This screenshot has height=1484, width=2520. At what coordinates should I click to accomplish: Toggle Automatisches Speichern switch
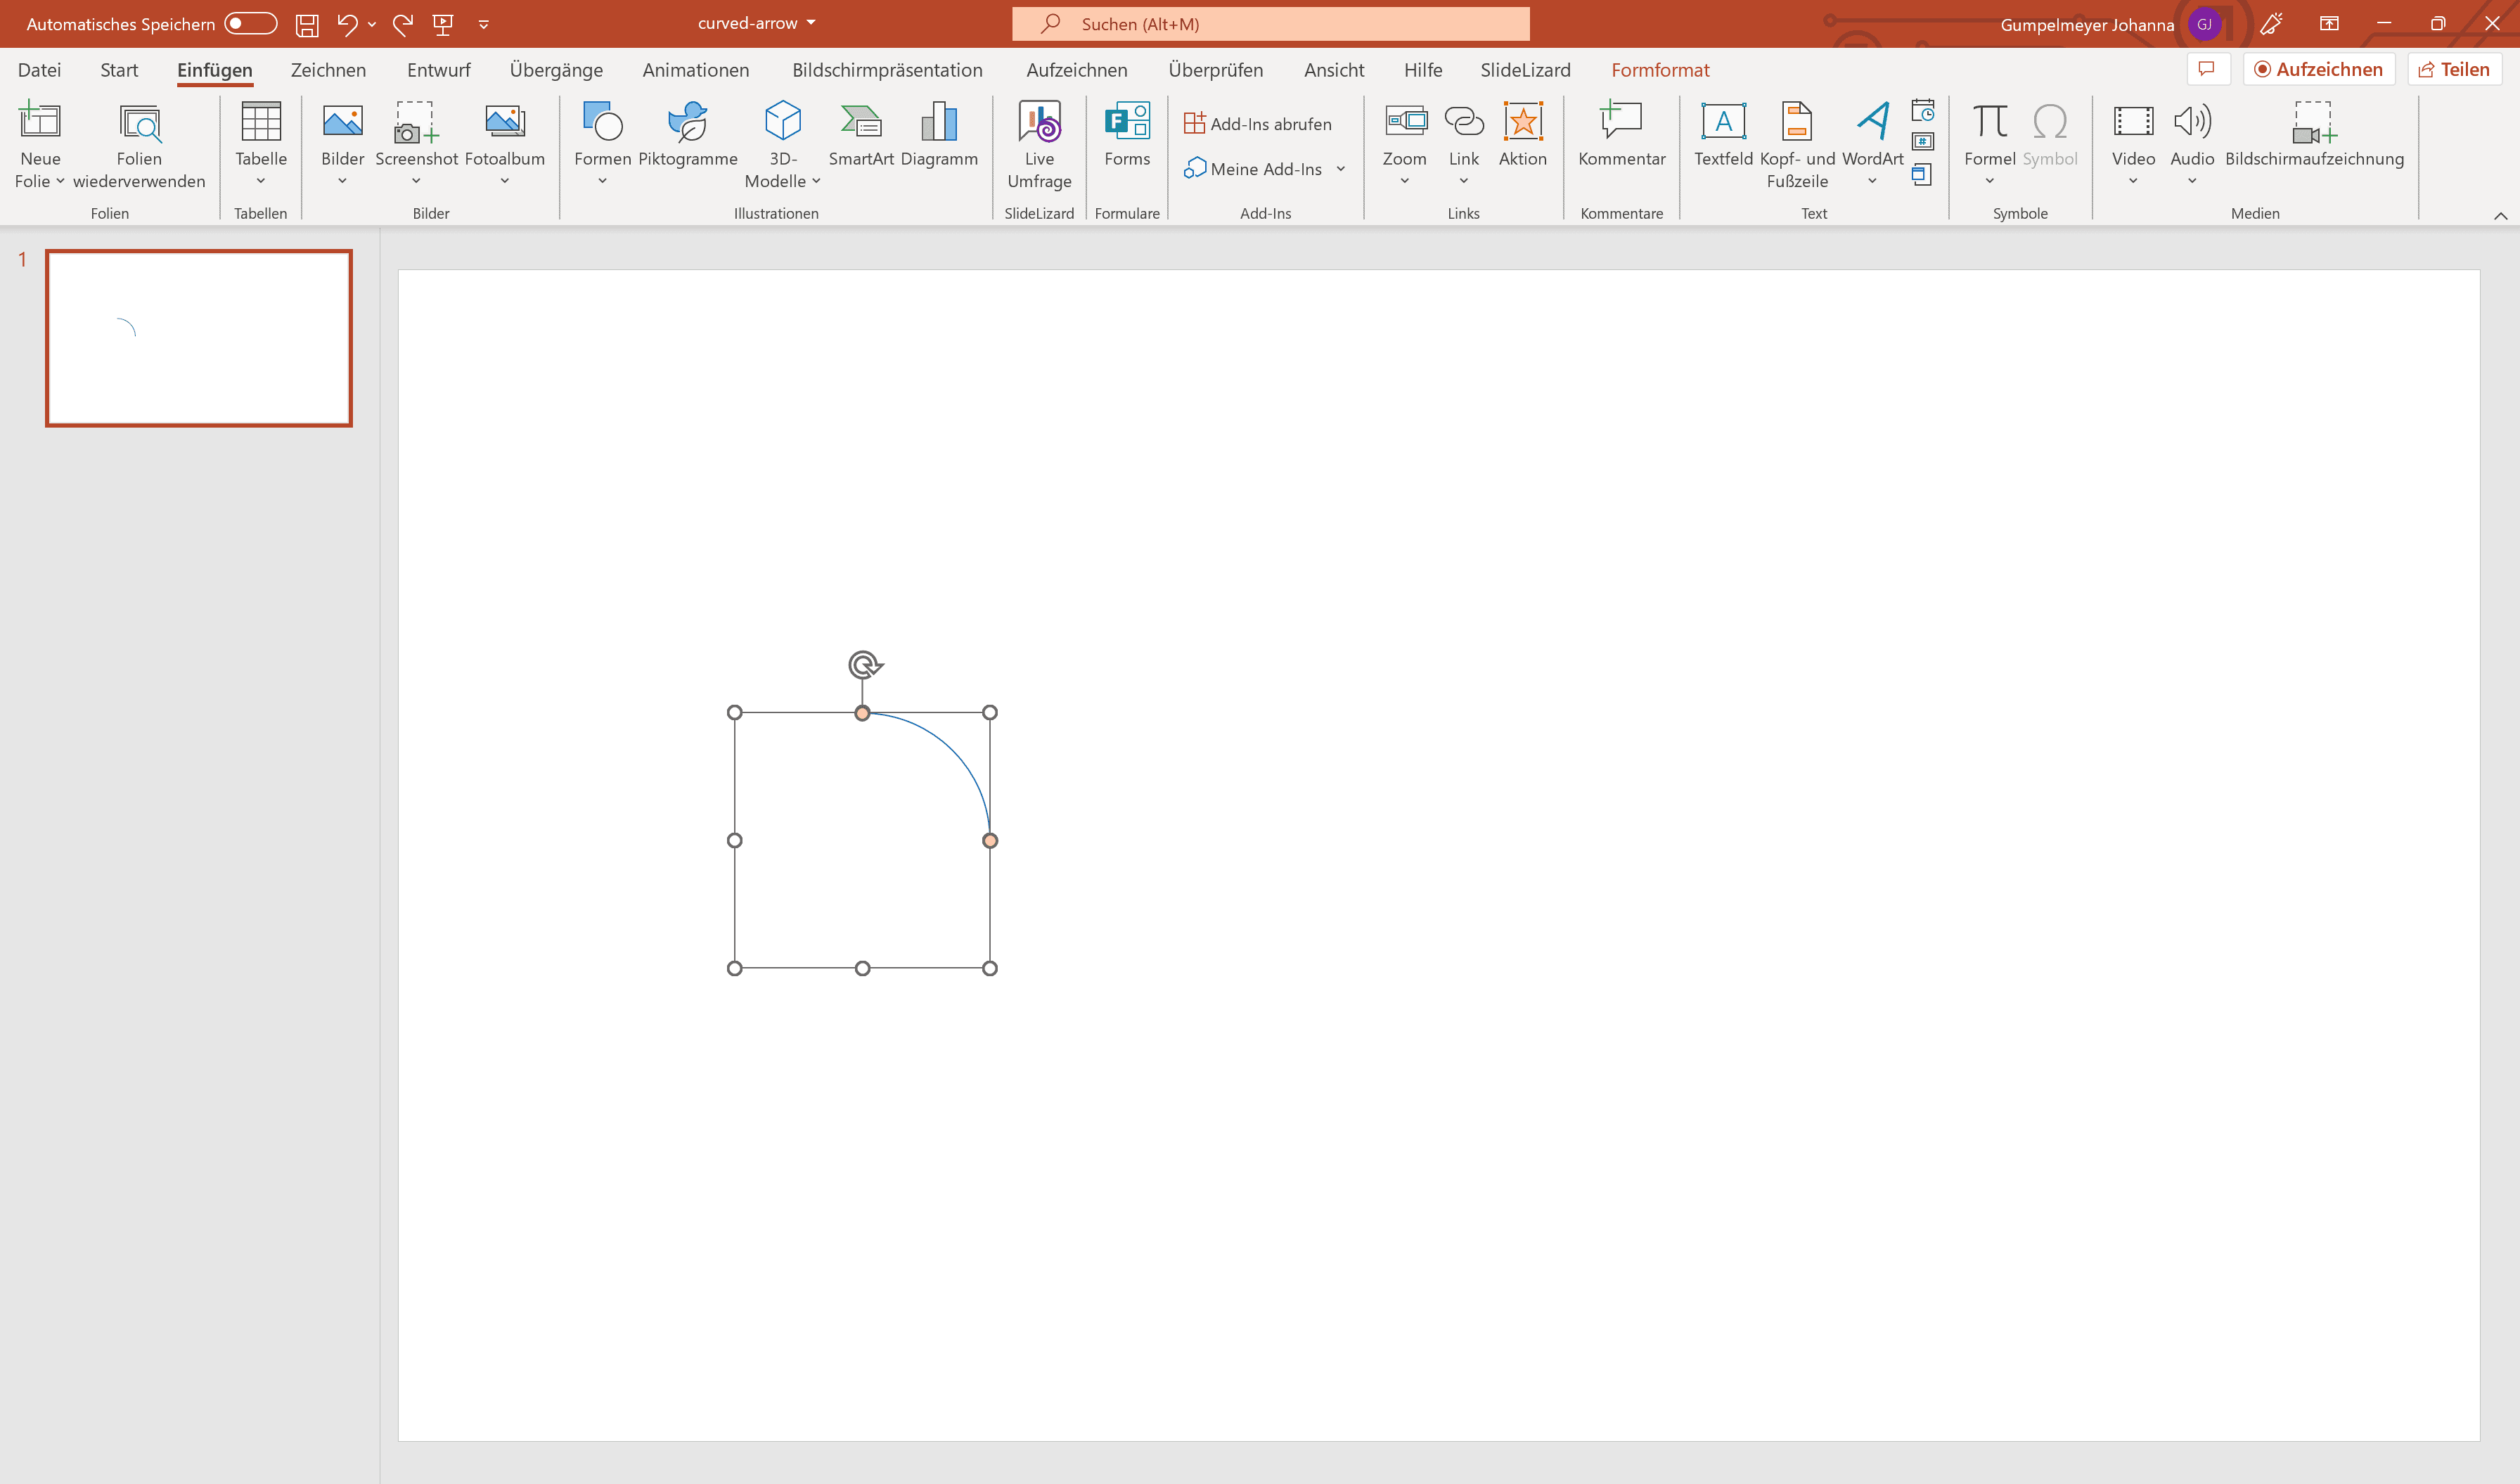click(250, 24)
